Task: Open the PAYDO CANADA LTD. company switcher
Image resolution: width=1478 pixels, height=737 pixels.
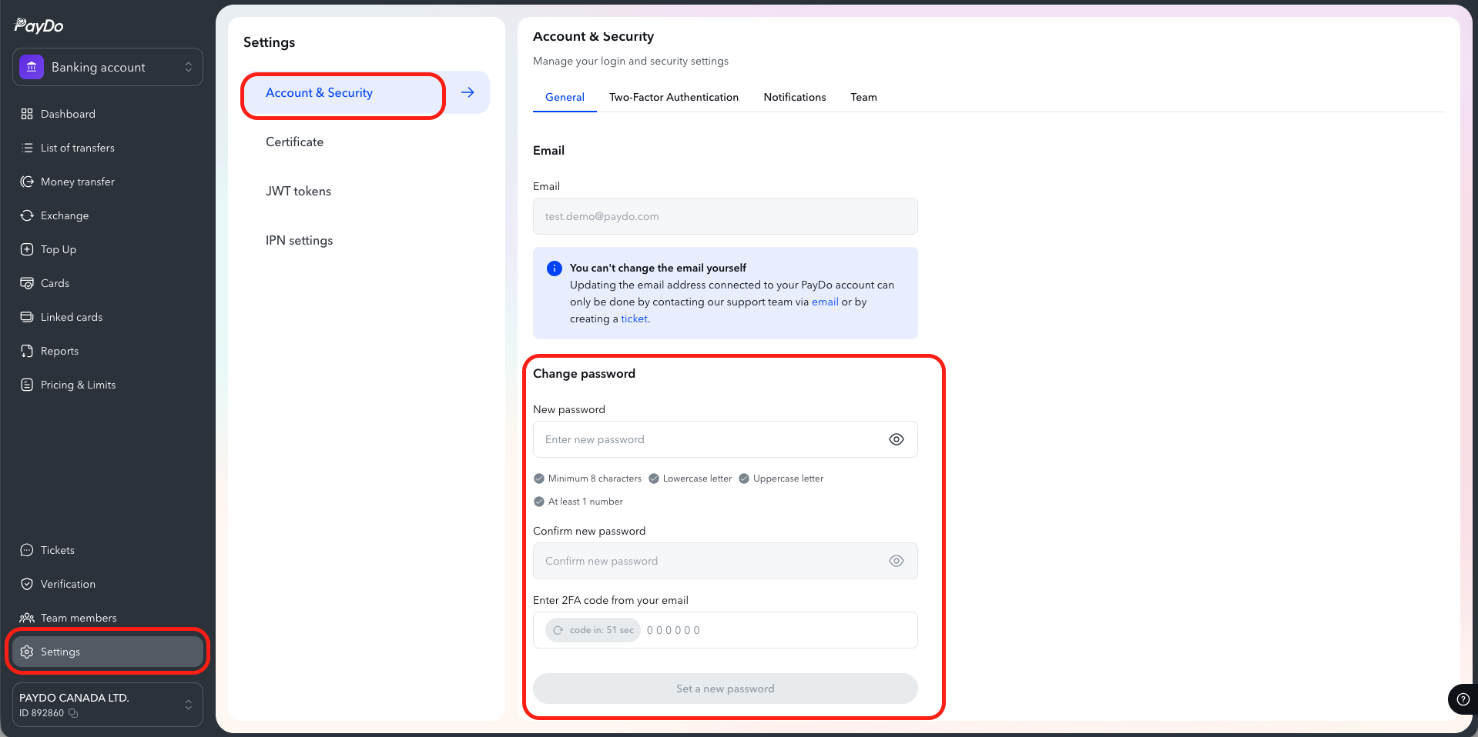Action: click(108, 705)
